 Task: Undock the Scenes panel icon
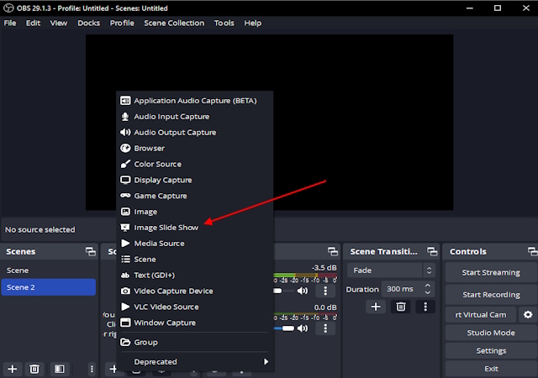(x=91, y=251)
